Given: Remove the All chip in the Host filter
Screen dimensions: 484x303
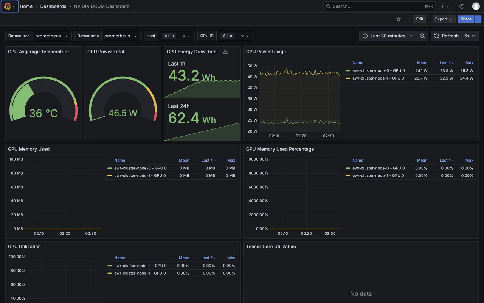Looking at the screenshot, I should (x=173, y=36).
